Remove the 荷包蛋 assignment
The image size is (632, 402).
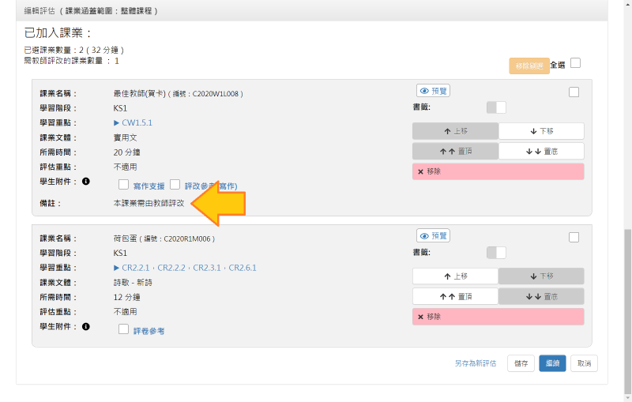pyautogui.click(x=498, y=317)
